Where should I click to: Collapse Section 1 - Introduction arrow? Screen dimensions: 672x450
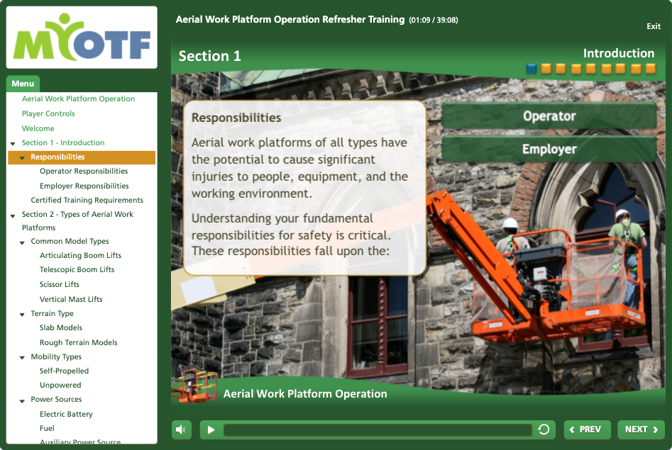pyautogui.click(x=13, y=143)
